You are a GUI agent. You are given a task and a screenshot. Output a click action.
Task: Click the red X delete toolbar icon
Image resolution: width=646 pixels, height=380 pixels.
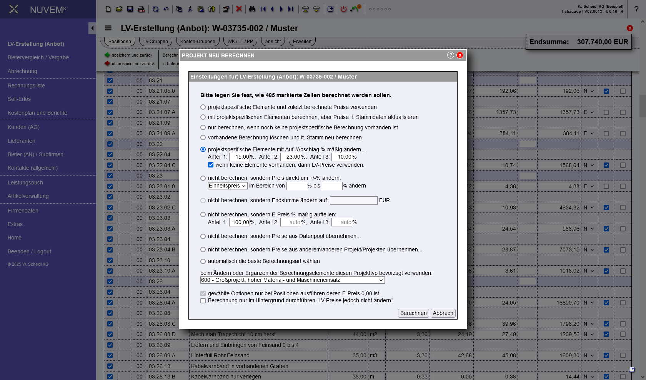pos(239,9)
